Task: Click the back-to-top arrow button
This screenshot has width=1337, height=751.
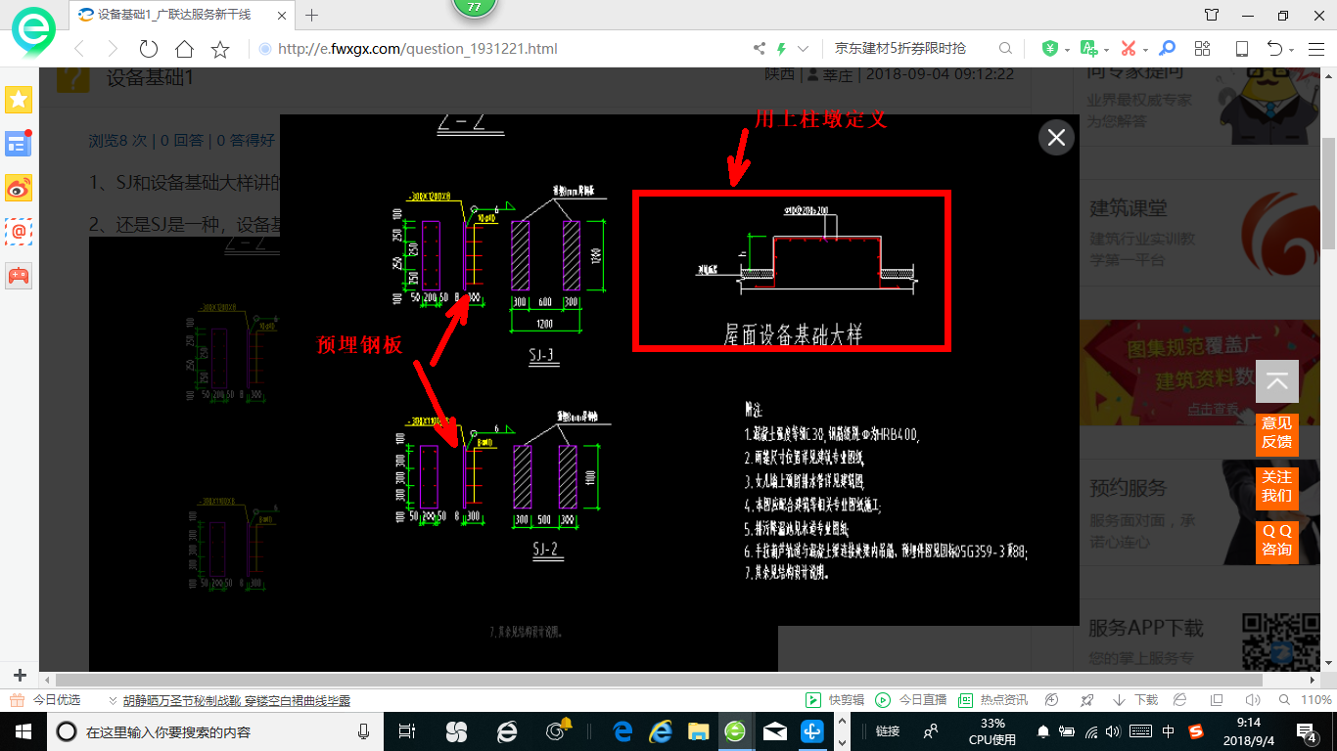Action: (1277, 381)
